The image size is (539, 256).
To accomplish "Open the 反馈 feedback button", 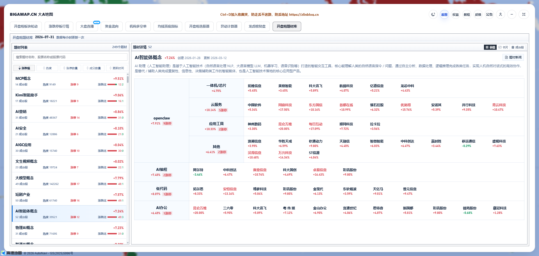I will 478,14.
